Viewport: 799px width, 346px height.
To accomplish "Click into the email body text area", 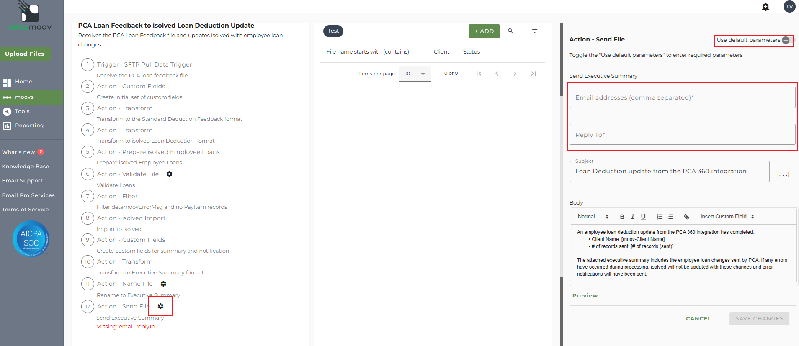I will (x=683, y=254).
